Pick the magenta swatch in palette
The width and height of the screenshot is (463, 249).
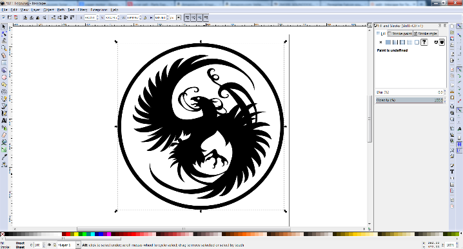pos(109,234)
